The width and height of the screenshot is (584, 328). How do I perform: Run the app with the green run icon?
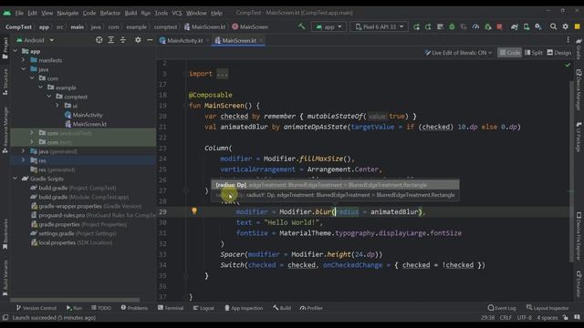pos(416,26)
